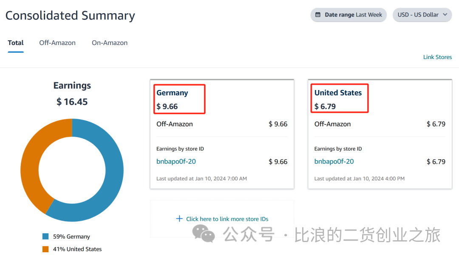Viewport: 459px width, 259px height.
Task: Switch to the Off-Amazon tab
Action: tap(57, 43)
